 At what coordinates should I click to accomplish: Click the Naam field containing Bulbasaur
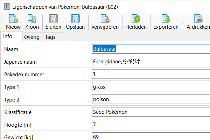[150, 49]
